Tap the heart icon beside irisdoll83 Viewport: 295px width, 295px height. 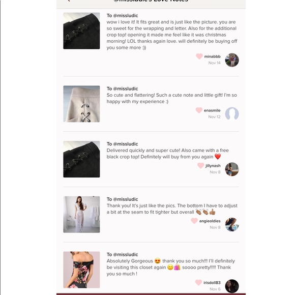tap(198, 282)
